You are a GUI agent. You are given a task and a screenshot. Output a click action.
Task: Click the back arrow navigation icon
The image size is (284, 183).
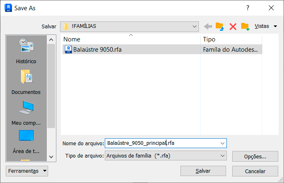[x=208, y=26]
